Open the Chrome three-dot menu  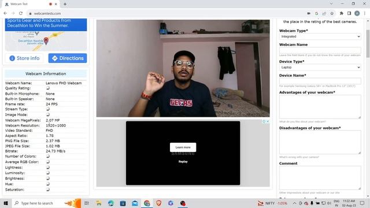coord(365,13)
